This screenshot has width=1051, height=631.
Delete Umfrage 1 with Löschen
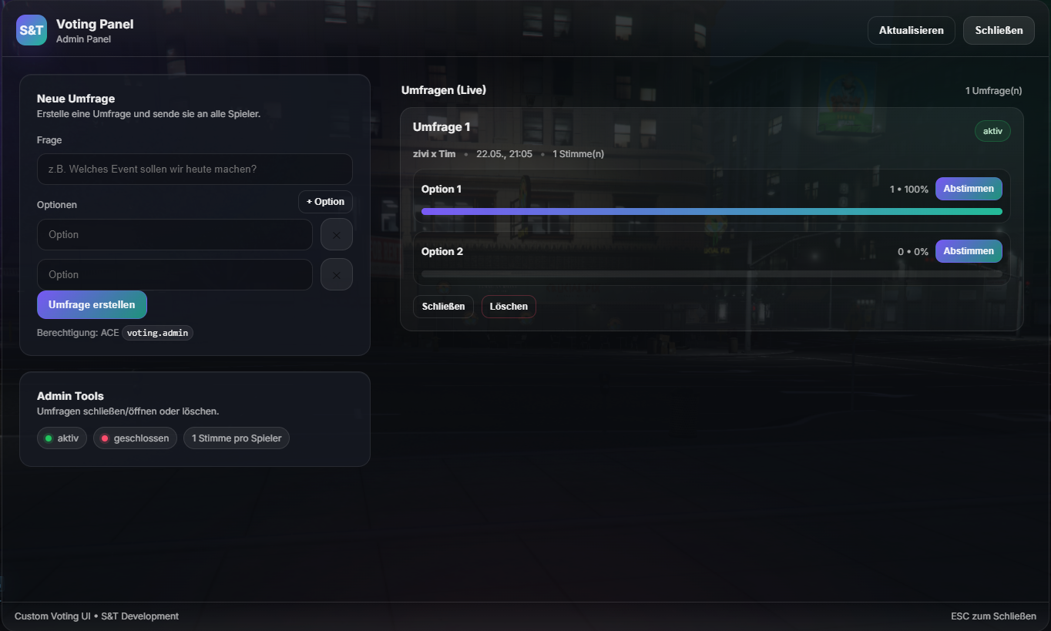509,307
